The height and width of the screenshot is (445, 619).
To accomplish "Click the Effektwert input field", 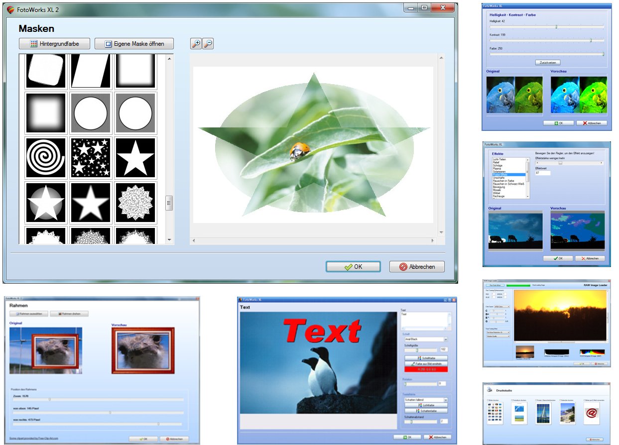I will (543, 173).
